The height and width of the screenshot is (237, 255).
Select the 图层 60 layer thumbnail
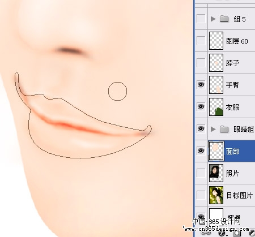point(216,41)
